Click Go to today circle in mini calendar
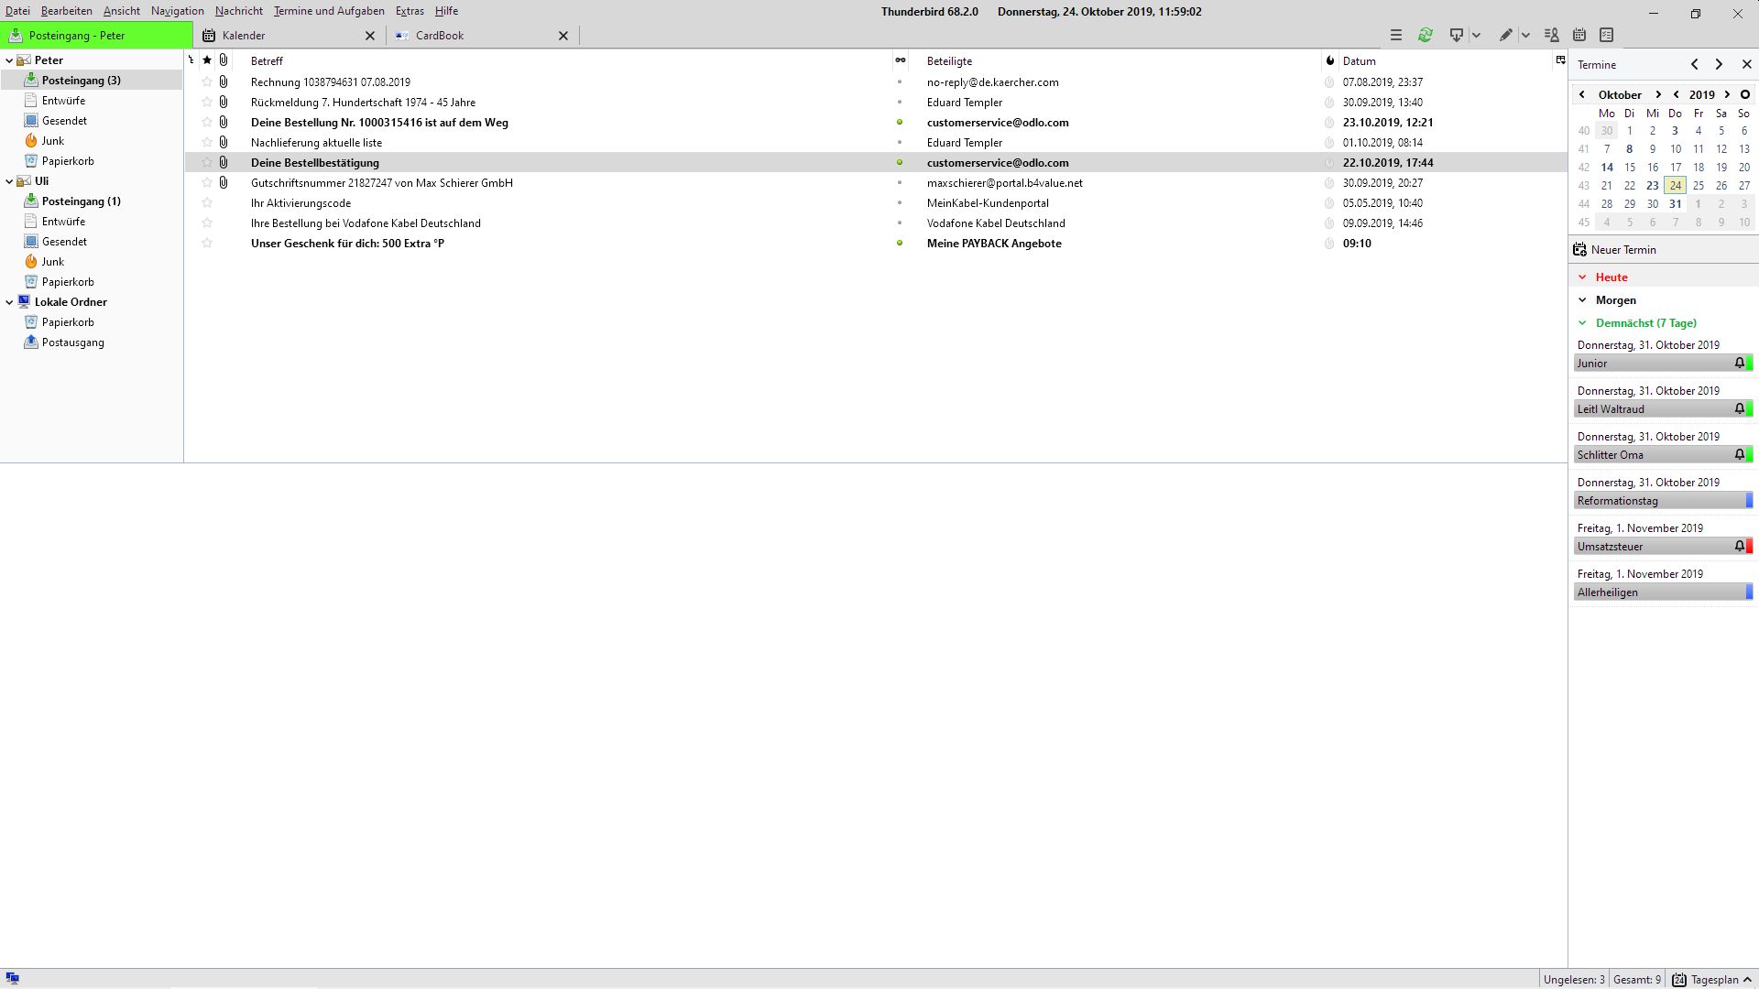Screen dimensions: 1759x989 point(1744,94)
